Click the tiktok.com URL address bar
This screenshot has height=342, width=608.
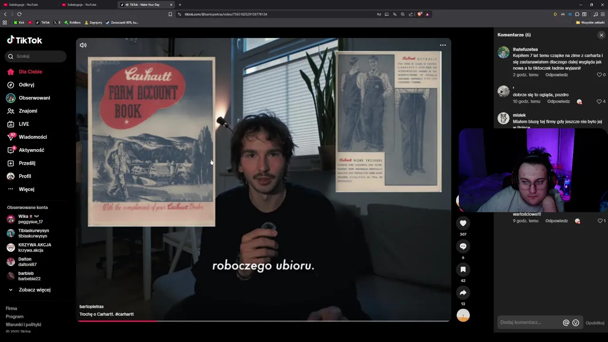pyautogui.click(x=275, y=14)
